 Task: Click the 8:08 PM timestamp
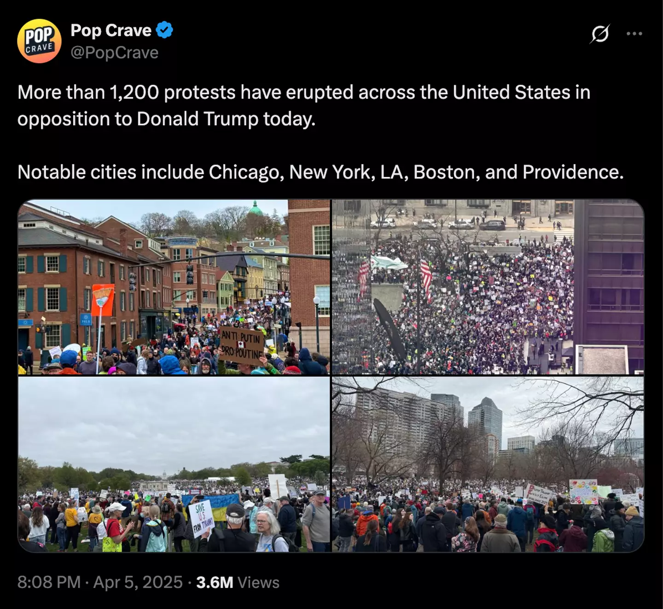click(x=49, y=582)
